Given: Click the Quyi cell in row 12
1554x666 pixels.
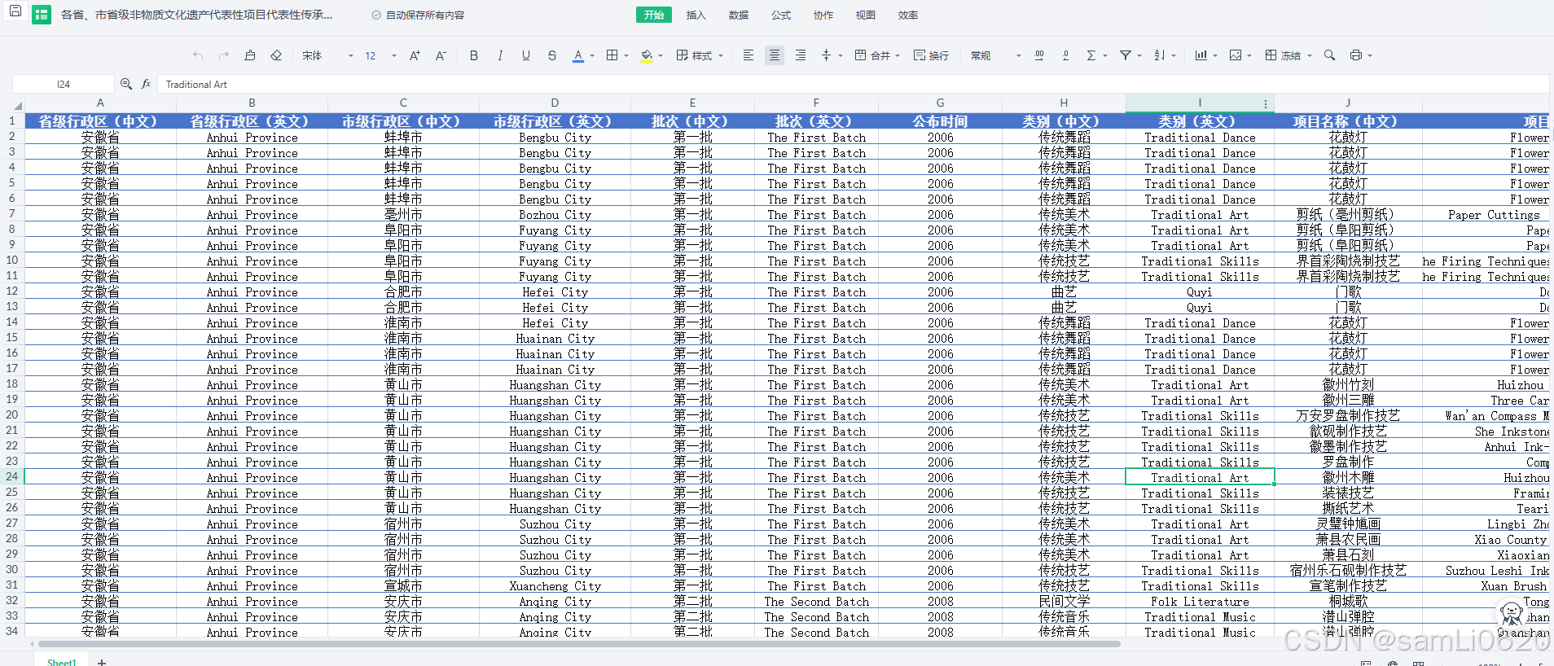Looking at the screenshot, I should [x=1200, y=292].
